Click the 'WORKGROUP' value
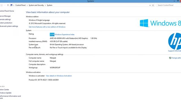The width and height of the screenshot is (181, 102). click(x=55, y=68)
